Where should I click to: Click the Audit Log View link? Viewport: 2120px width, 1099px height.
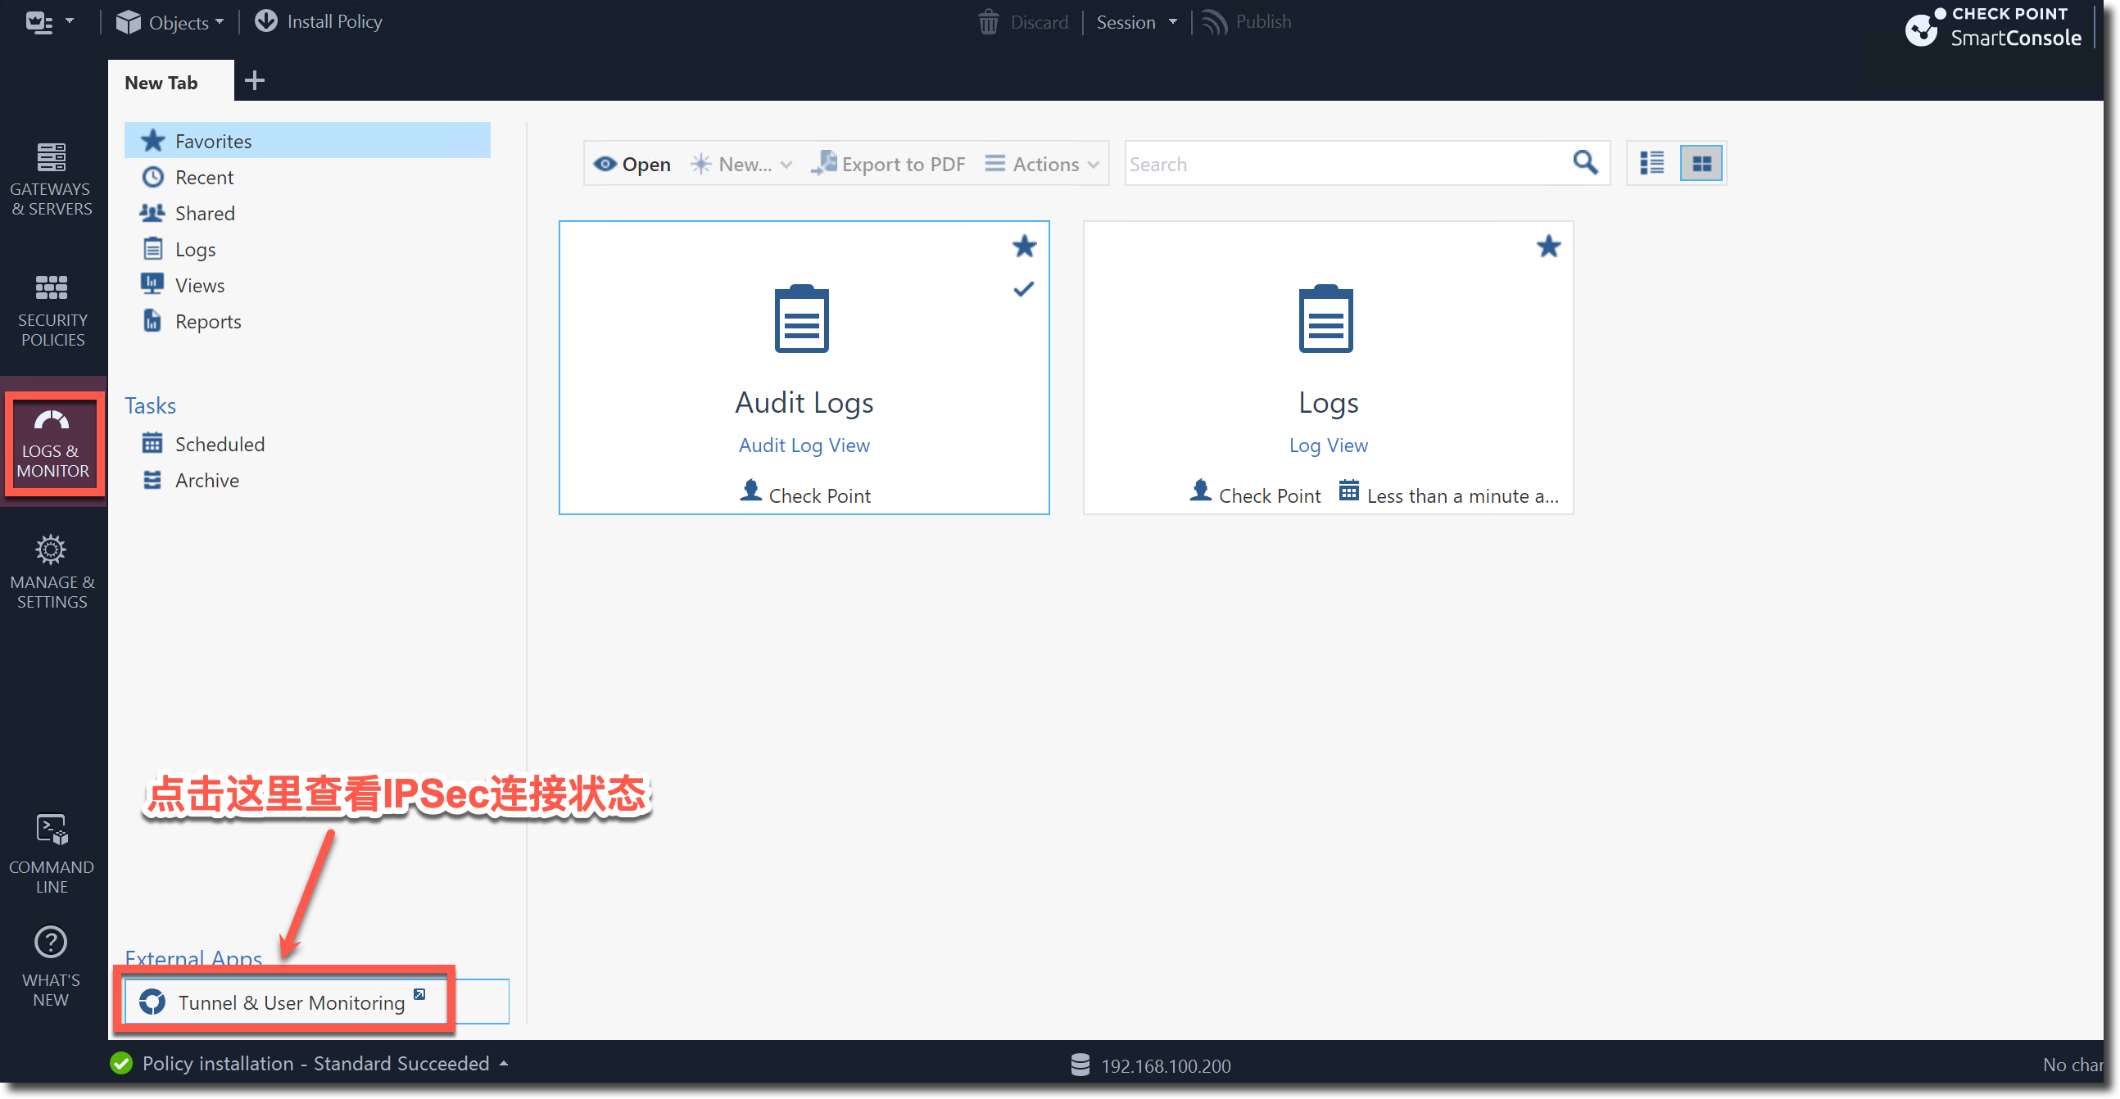point(804,445)
